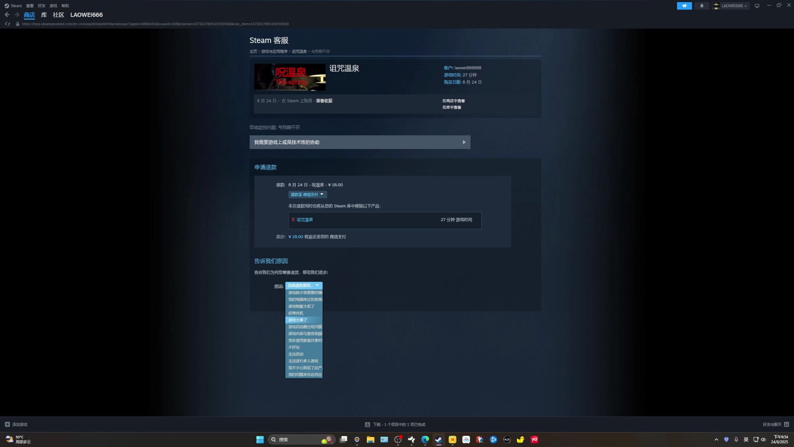Open the 查看 menu
The image size is (794, 447).
click(x=30, y=6)
